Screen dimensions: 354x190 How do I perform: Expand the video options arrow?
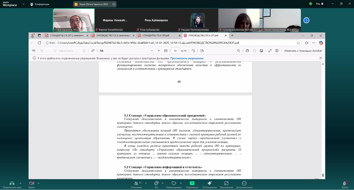38,183
